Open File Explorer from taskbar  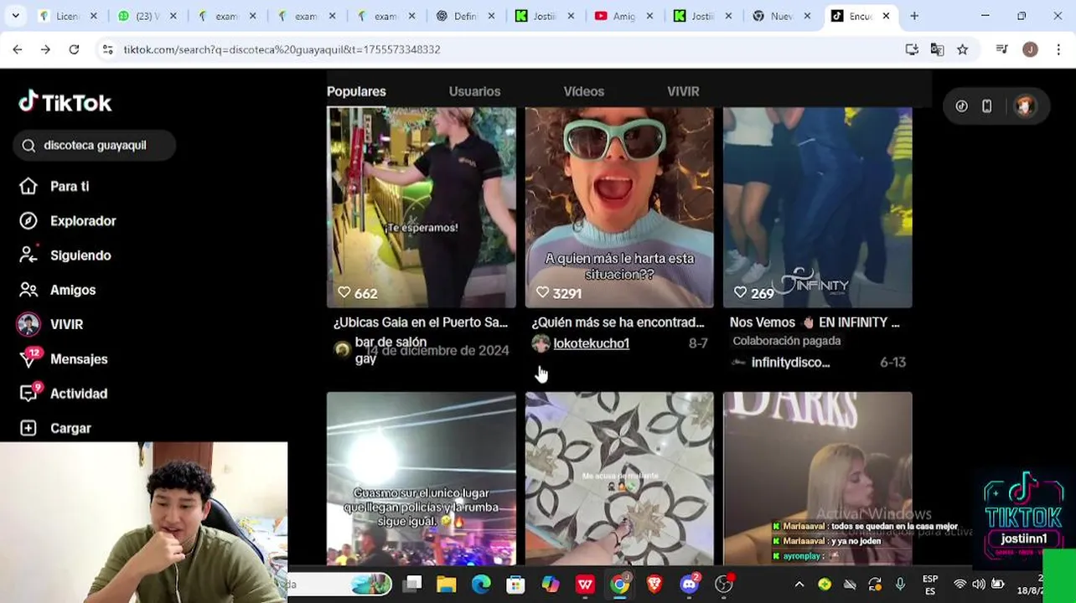(x=446, y=585)
